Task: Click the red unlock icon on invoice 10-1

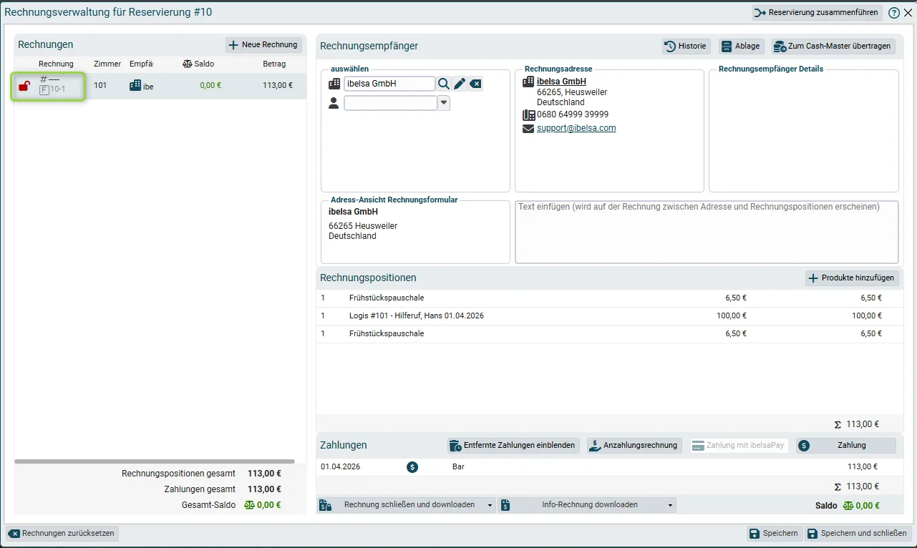Action: [x=24, y=86]
